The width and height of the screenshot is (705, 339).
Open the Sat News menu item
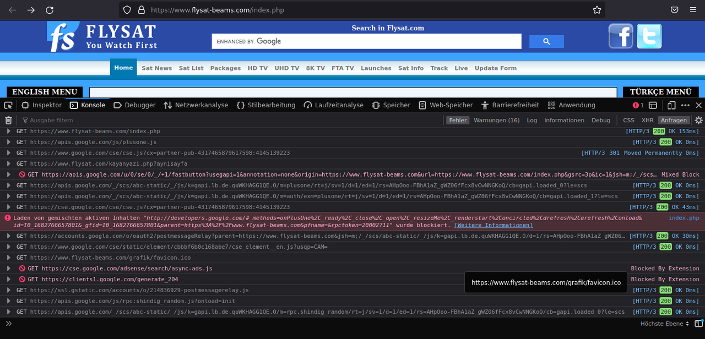click(x=156, y=68)
